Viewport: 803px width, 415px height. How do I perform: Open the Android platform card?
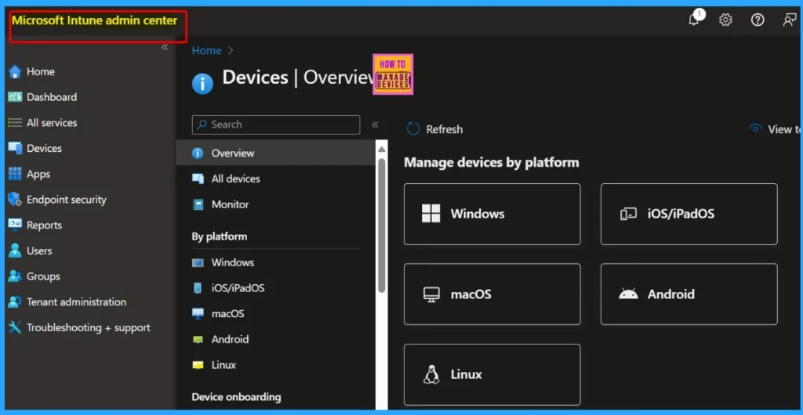pos(689,294)
